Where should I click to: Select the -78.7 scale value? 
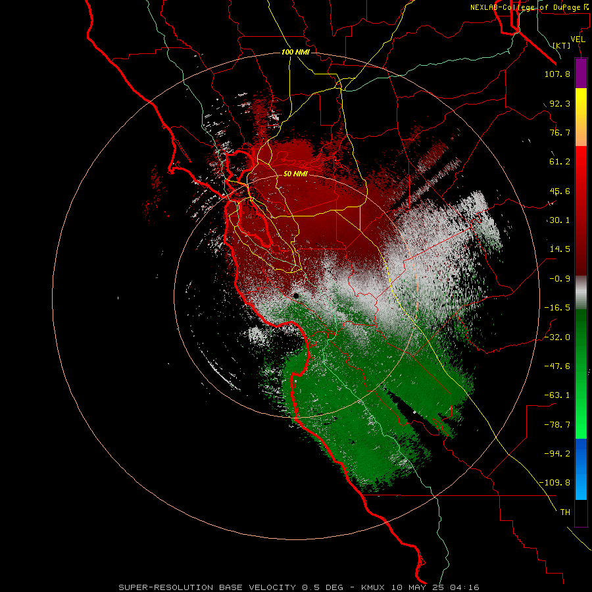click(557, 425)
